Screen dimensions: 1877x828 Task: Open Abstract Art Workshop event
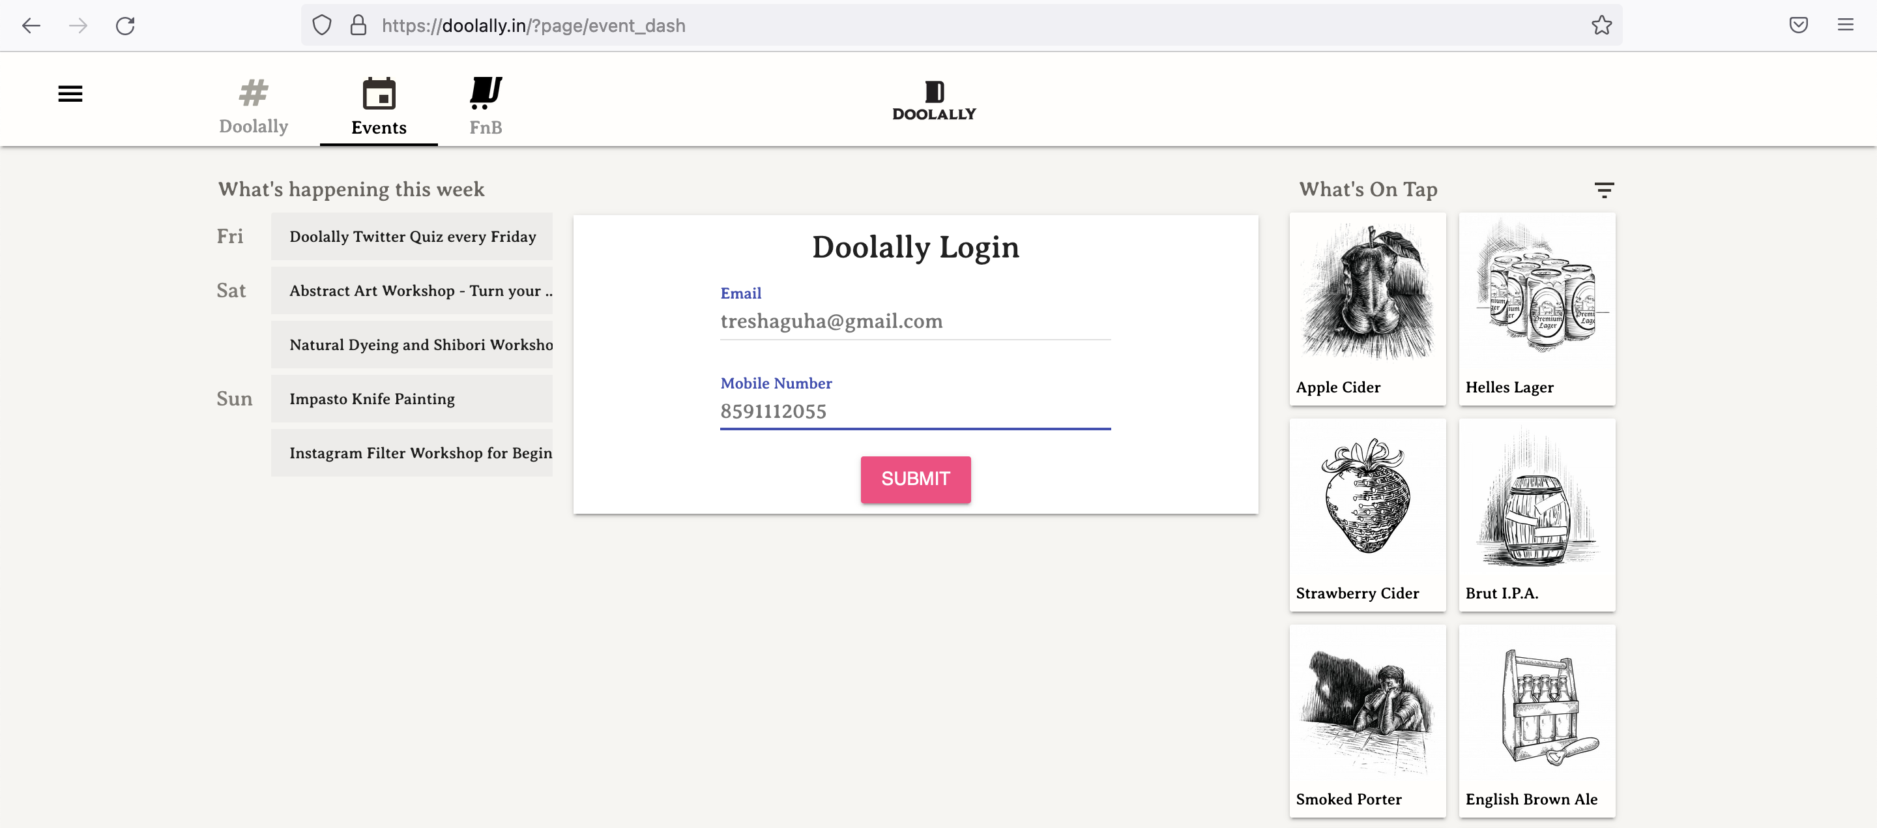412,291
